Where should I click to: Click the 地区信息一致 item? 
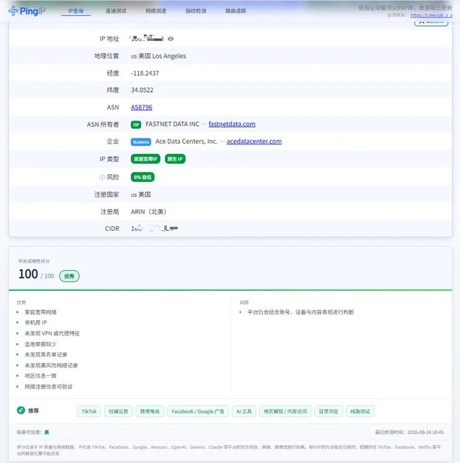40,376
